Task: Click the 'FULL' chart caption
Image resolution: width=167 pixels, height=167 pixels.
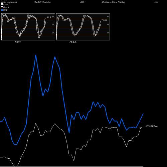Action: pos(73,42)
